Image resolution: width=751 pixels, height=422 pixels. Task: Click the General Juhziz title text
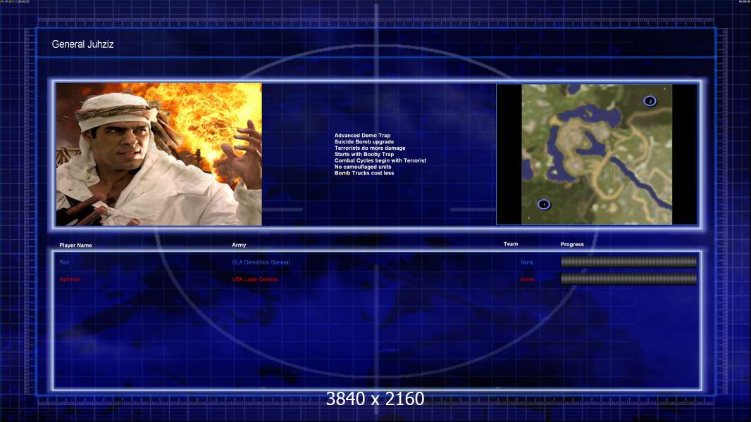(x=83, y=44)
